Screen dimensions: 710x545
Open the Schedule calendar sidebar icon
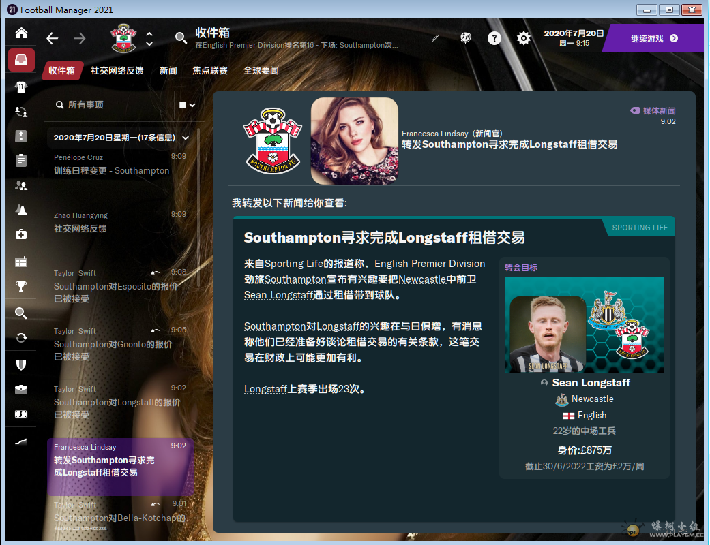click(x=21, y=262)
